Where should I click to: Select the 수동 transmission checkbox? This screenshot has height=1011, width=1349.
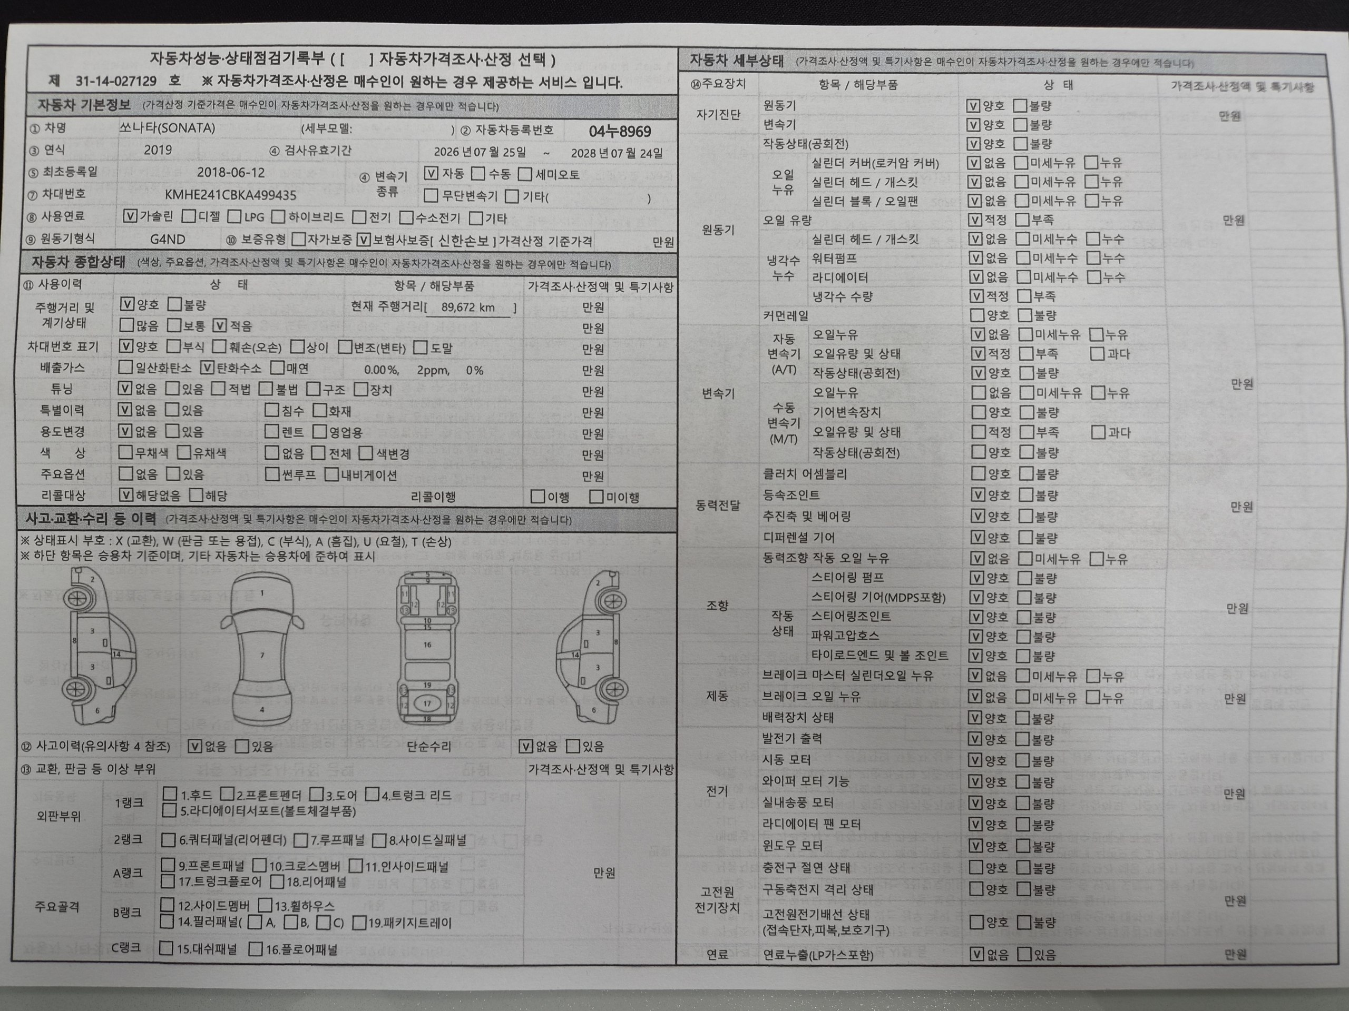click(478, 174)
